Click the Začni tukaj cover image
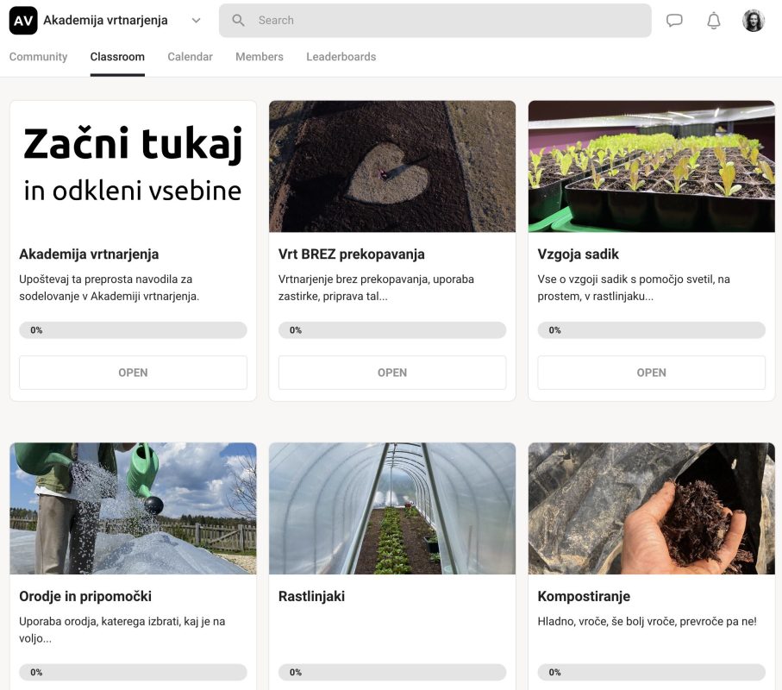Screen dimensions: 782x690 [133, 166]
